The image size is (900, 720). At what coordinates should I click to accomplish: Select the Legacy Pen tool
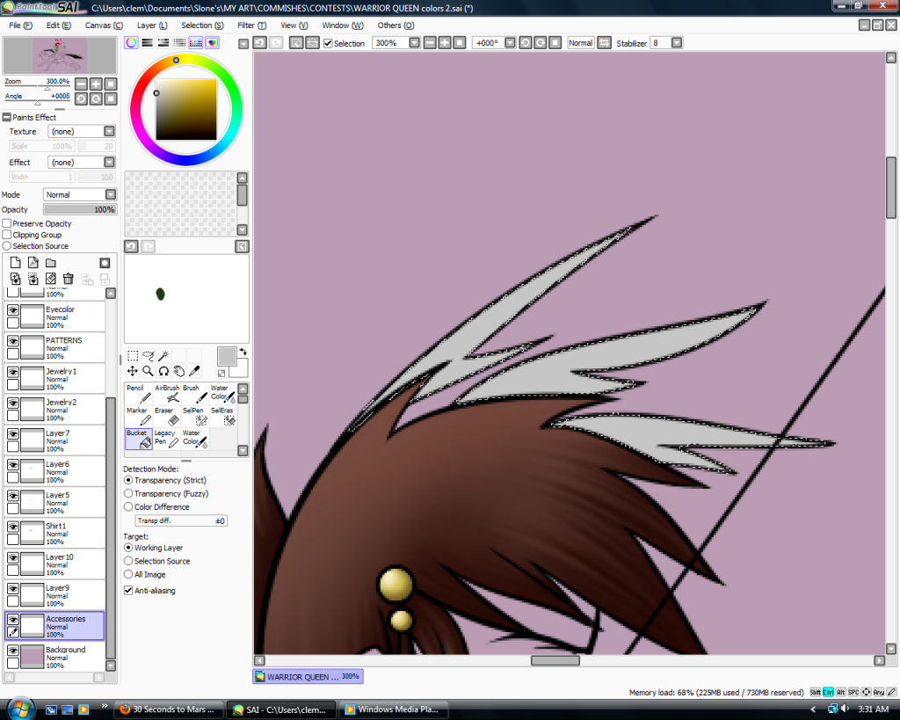click(166, 439)
